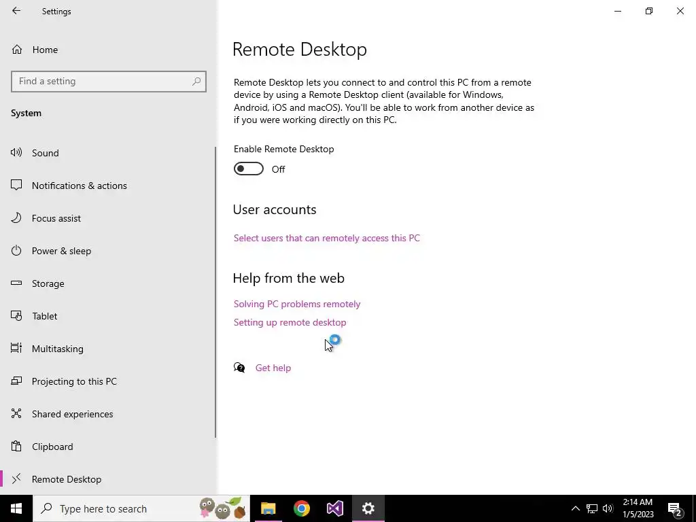Open Solving PC problems remotely link
Viewport: 696px width, 522px height.
coord(297,304)
